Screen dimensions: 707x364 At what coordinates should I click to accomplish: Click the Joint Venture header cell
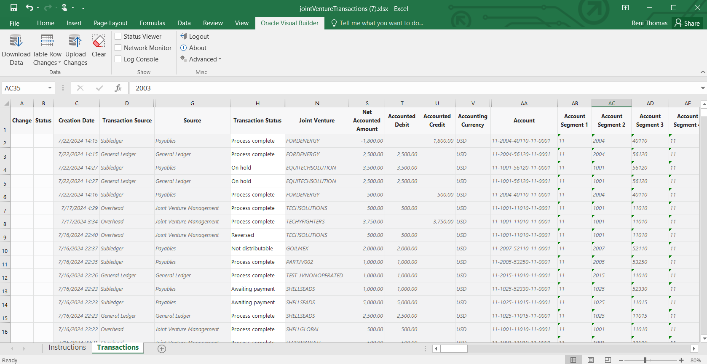317,121
